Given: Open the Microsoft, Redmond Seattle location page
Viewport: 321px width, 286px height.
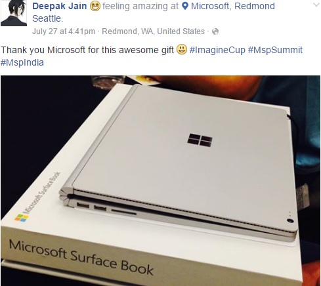Looking at the screenshot, I should click(x=154, y=12).
